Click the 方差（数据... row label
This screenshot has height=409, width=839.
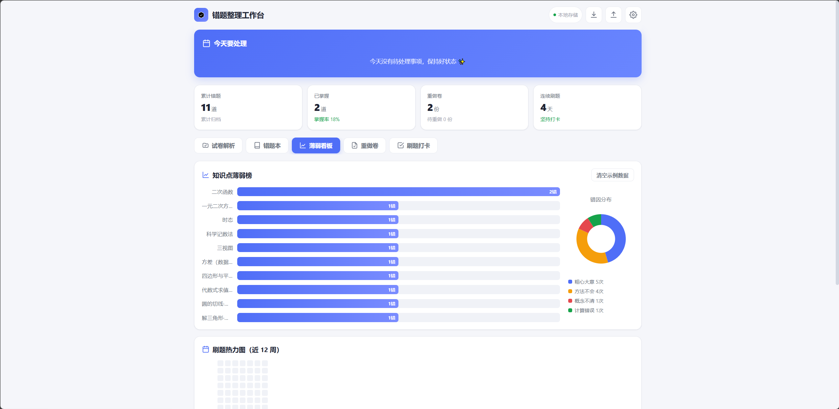point(217,262)
